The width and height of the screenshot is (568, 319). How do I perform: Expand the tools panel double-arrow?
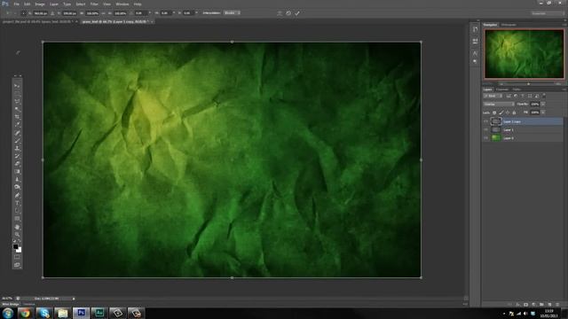coord(17,76)
